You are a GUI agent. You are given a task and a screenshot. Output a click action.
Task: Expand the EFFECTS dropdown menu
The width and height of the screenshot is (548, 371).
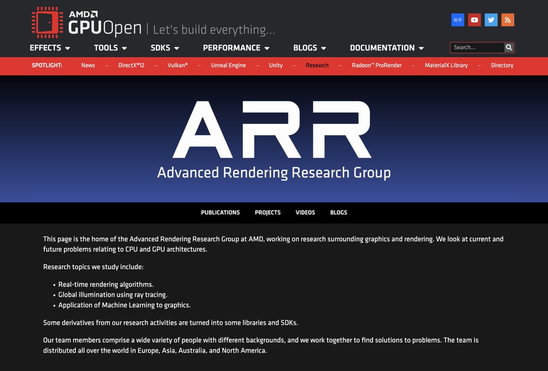point(50,47)
